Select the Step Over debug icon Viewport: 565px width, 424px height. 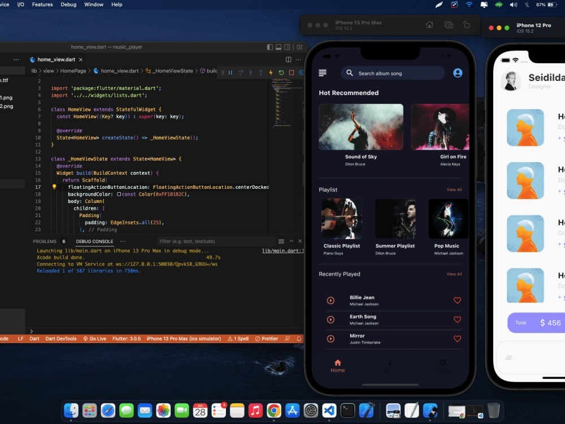[x=240, y=72]
